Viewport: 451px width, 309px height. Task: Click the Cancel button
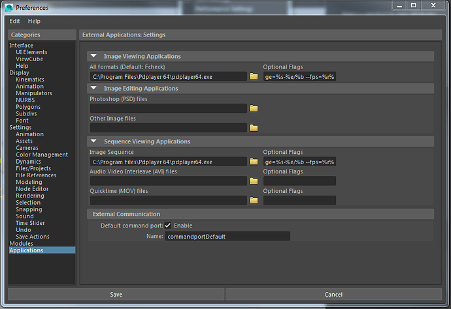(333, 295)
